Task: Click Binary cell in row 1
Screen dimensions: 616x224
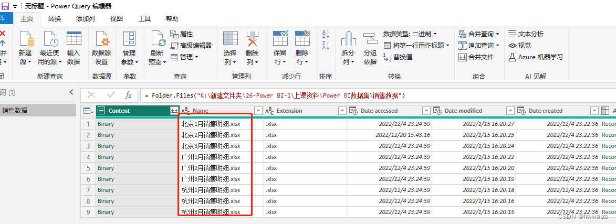Action: (x=138, y=124)
